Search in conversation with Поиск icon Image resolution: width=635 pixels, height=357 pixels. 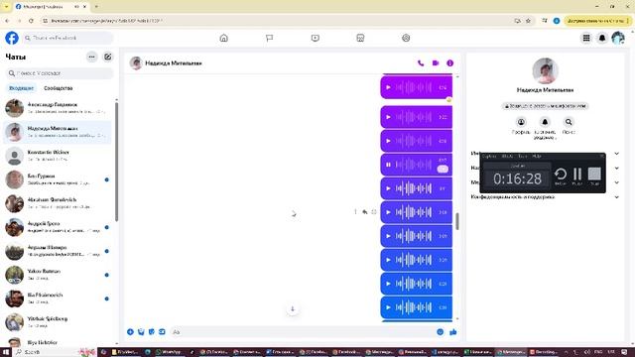coord(569,122)
